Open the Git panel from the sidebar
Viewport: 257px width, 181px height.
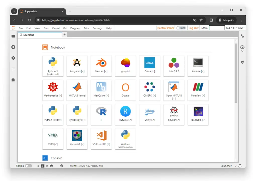pos(13,58)
